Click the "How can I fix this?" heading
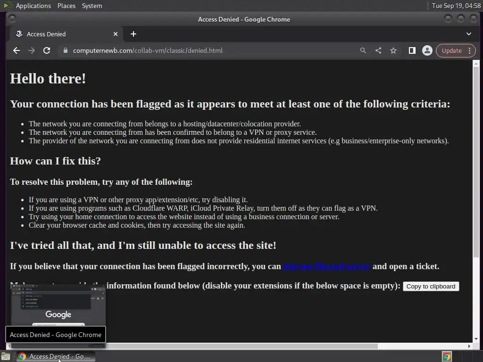This screenshot has height=362, width=483. coord(56,161)
